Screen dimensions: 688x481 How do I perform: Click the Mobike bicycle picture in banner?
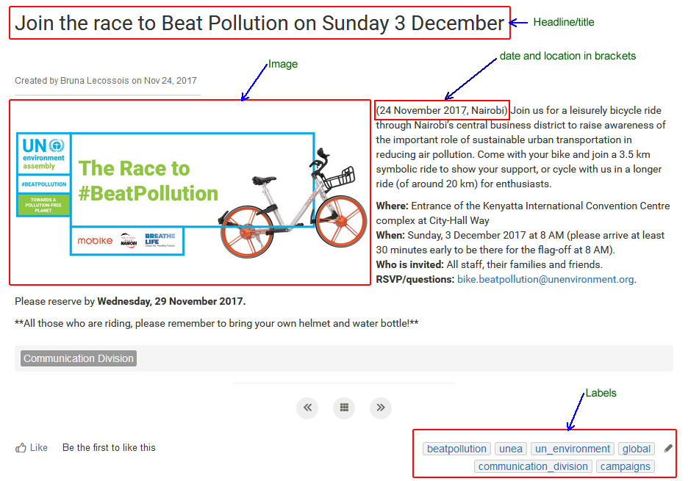pyautogui.click(x=293, y=203)
